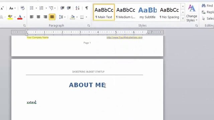Click the Change Case Aa icon
Viewport: 214px width, 120px height.
11,8
